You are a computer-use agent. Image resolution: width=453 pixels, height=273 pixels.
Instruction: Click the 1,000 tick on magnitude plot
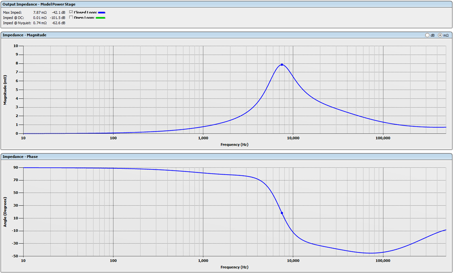(x=203, y=138)
